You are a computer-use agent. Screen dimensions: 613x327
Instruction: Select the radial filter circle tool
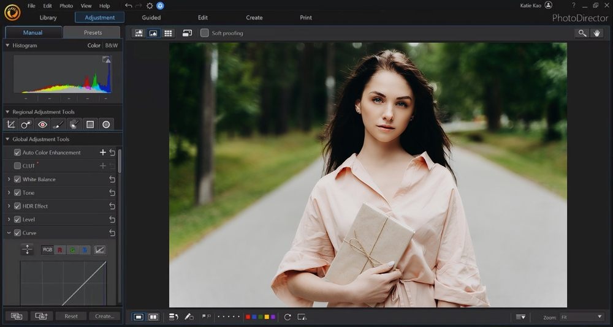(x=106, y=124)
